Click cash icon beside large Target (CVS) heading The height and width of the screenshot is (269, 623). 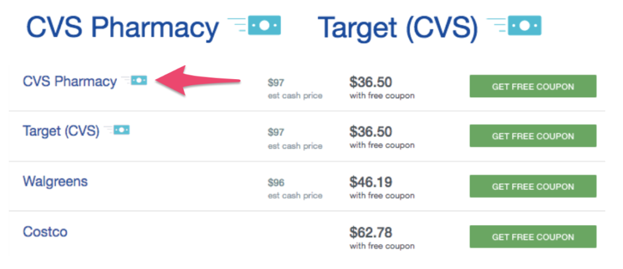click(x=513, y=26)
